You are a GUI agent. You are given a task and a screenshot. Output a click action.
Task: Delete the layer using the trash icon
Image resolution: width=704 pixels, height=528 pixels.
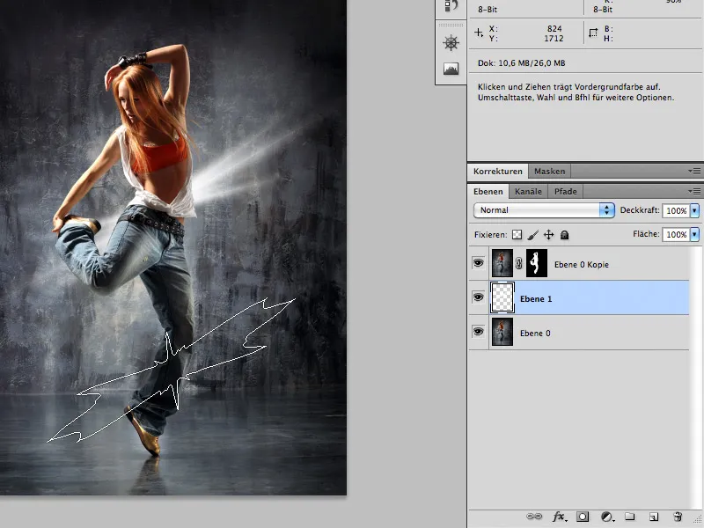click(x=678, y=517)
